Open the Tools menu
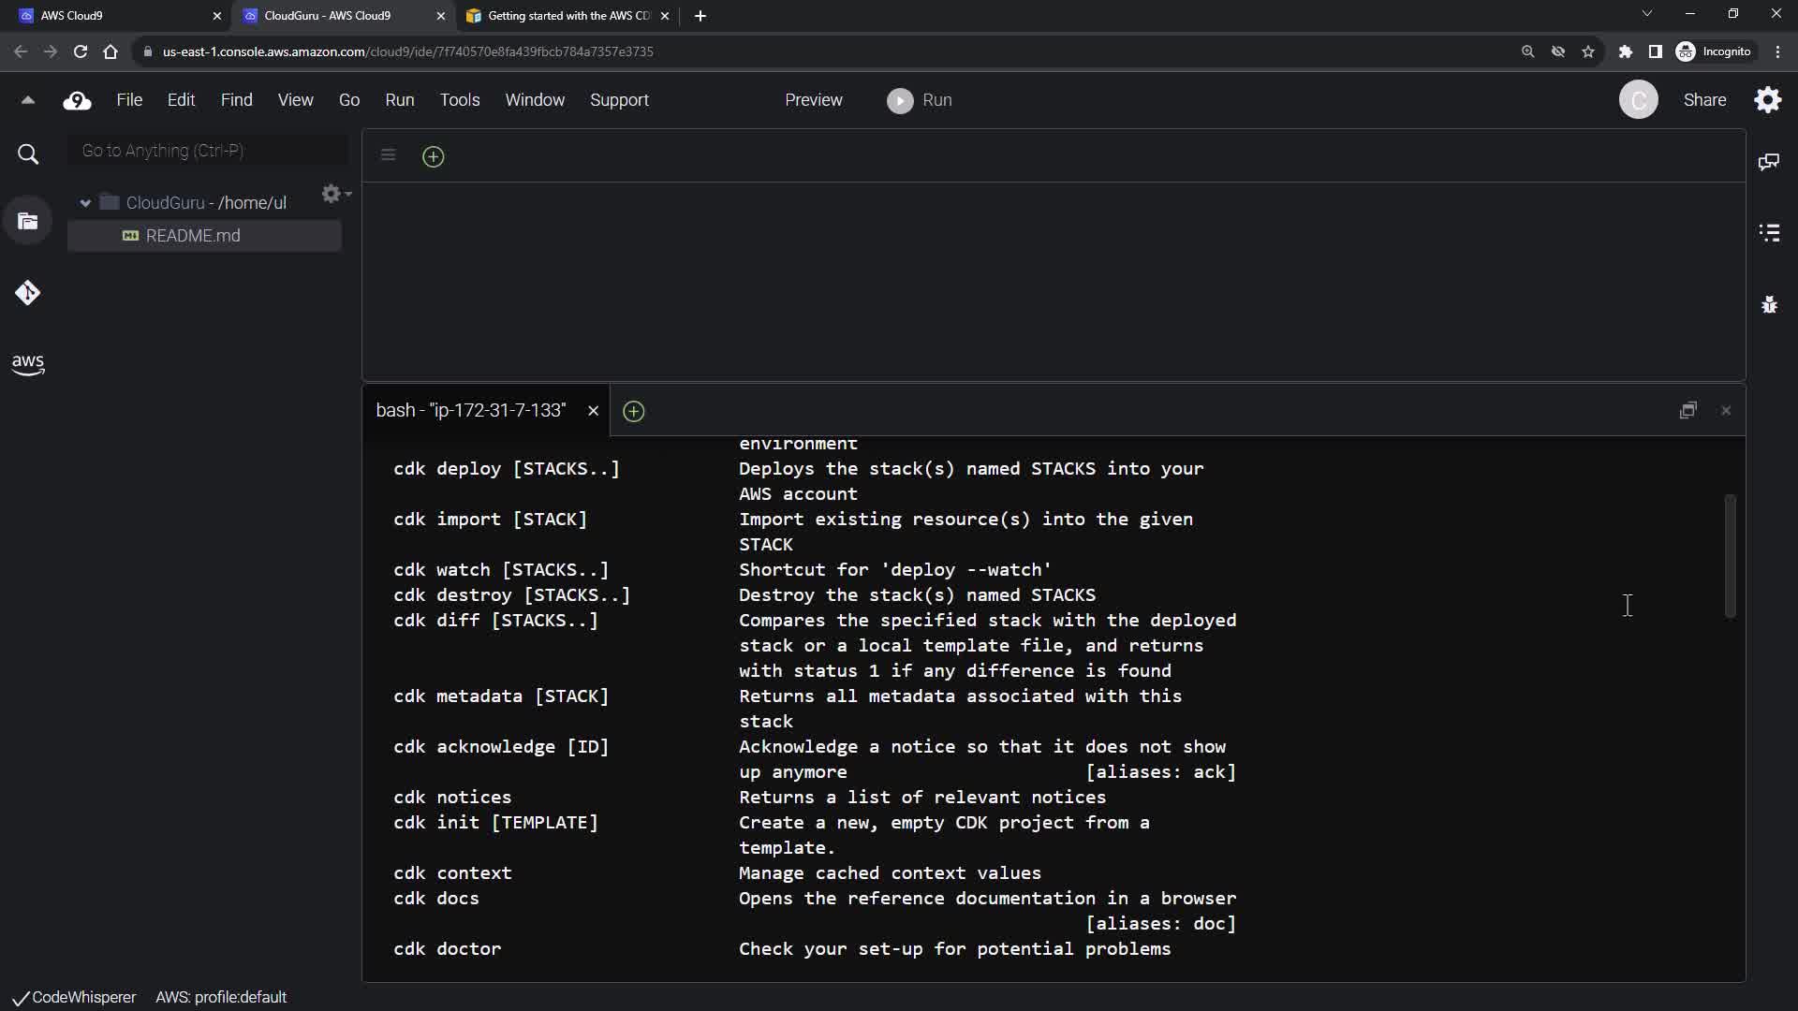The width and height of the screenshot is (1798, 1011). click(x=459, y=100)
